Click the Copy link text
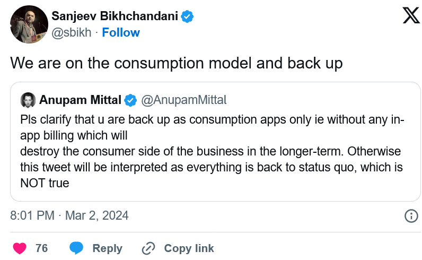The image size is (422, 260). [x=189, y=248]
